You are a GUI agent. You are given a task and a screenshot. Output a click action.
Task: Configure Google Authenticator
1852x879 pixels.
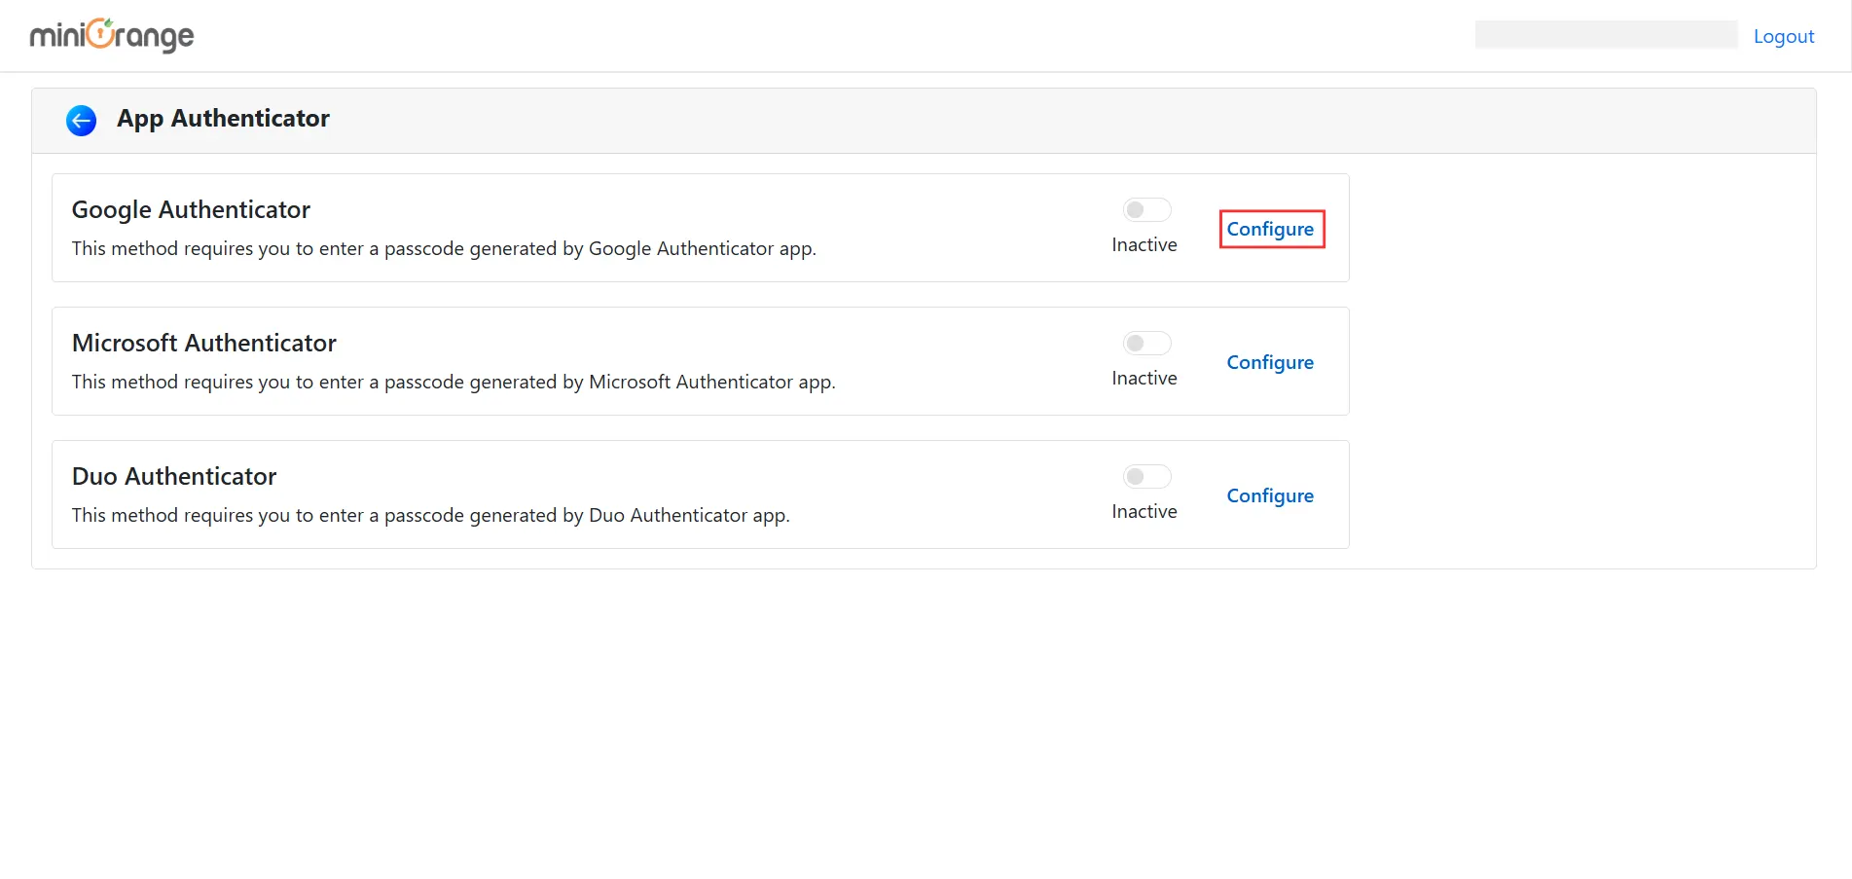[x=1270, y=229]
